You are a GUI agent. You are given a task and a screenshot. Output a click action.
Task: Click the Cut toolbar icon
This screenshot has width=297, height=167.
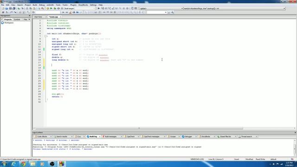pos(27,8)
